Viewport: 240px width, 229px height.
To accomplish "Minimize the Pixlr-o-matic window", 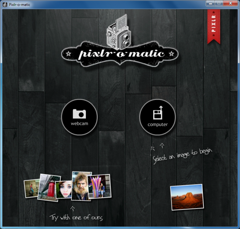I will point(211,3).
